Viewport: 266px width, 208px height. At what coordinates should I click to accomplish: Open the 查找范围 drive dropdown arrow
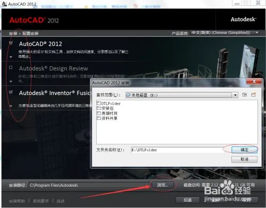235,95
